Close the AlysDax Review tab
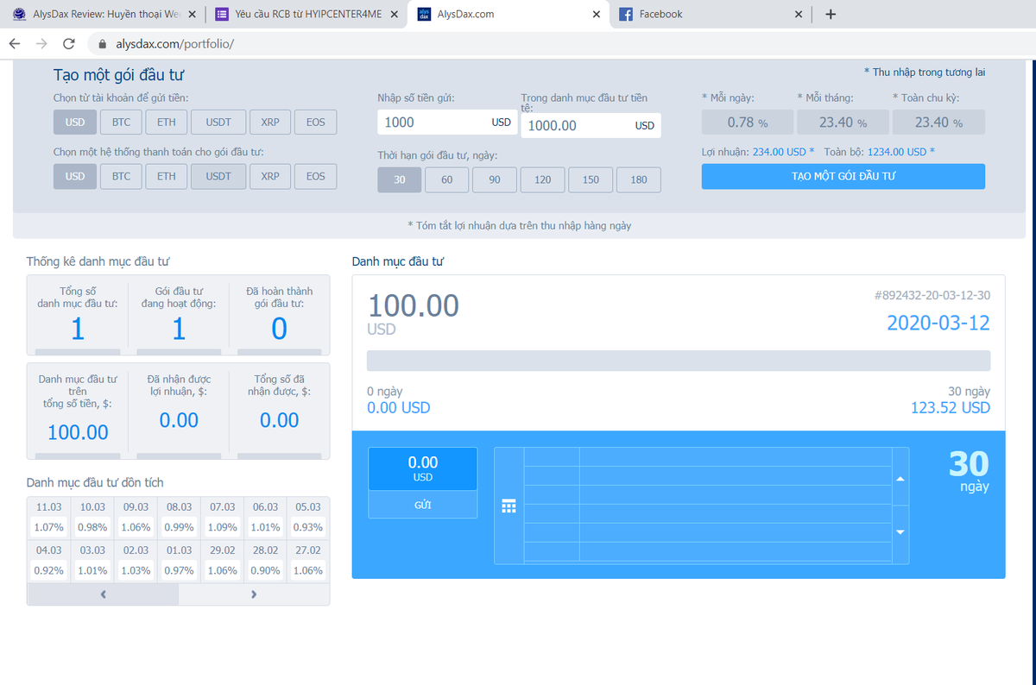 coord(191,15)
